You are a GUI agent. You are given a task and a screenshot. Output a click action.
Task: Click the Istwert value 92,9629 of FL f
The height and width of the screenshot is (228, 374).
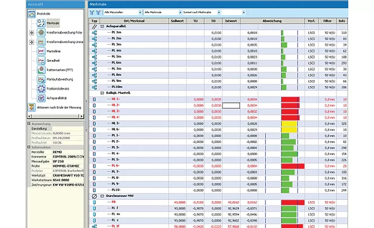[x=234, y=209]
